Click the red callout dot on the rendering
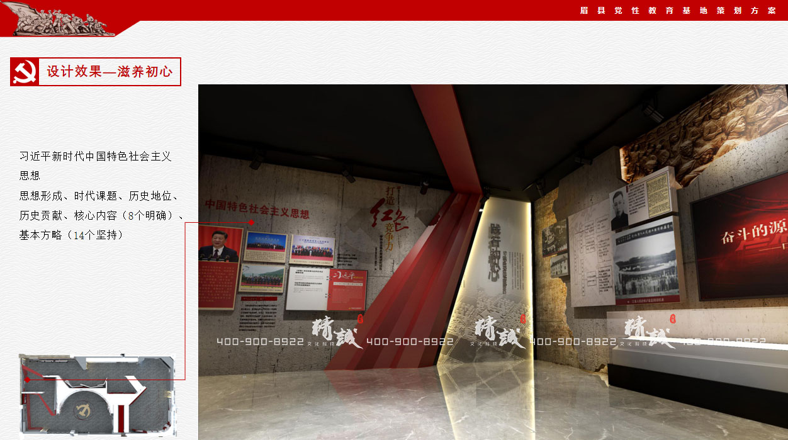The image size is (788, 440). [x=251, y=222]
